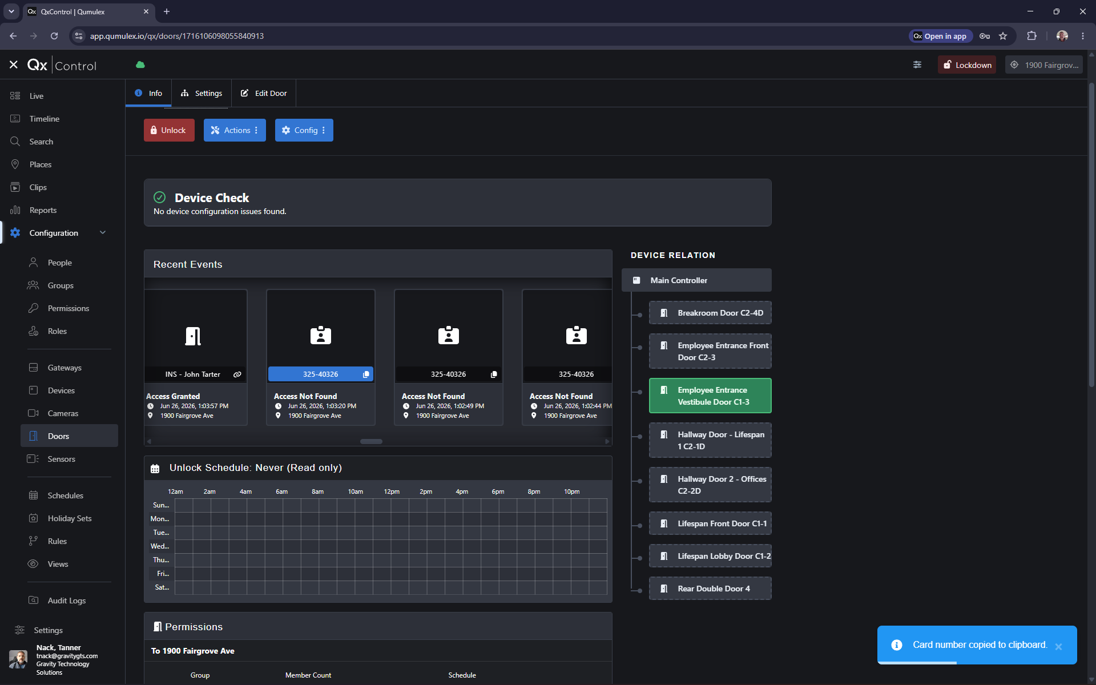Screen dimensions: 1096x685
Task: Close the sidebar with the X icon
Action: click(x=14, y=65)
